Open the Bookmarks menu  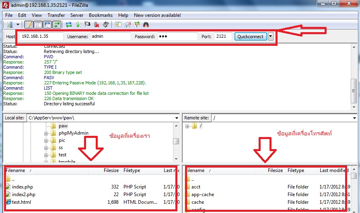pyautogui.click(x=101, y=15)
